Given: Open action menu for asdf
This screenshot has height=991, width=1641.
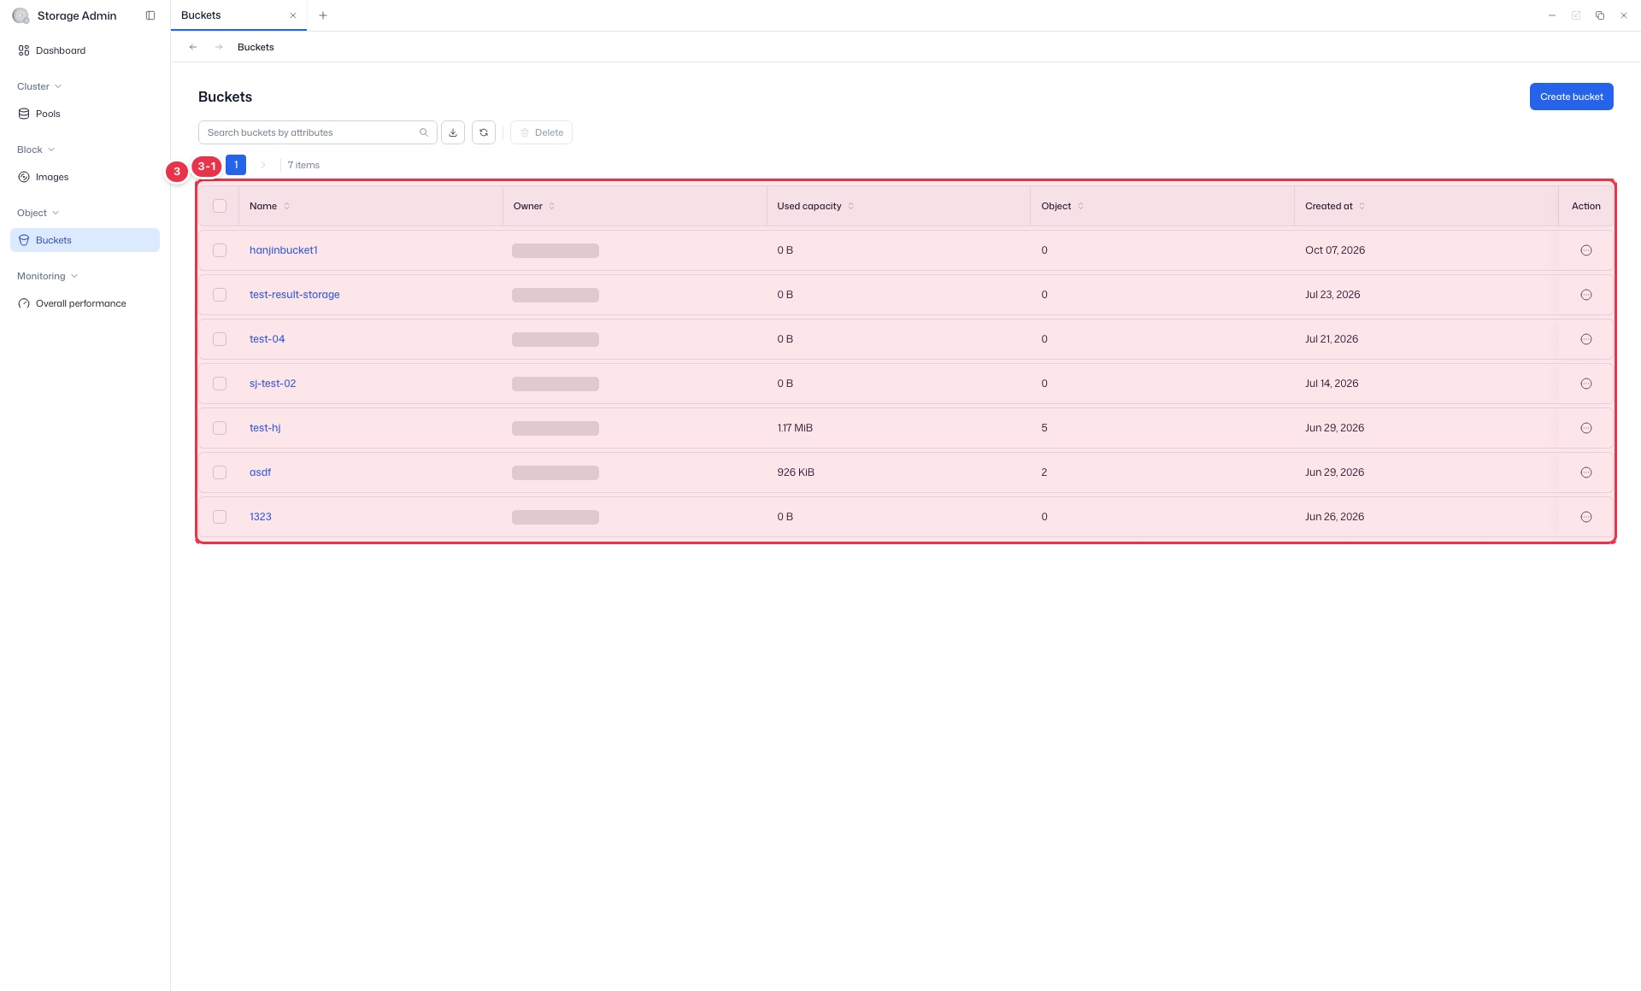Looking at the screenshot, I should (x=1586, y=472).
